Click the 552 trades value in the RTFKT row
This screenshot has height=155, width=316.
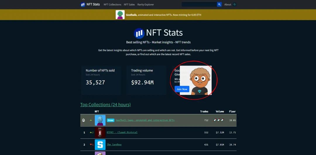[206, 133]
